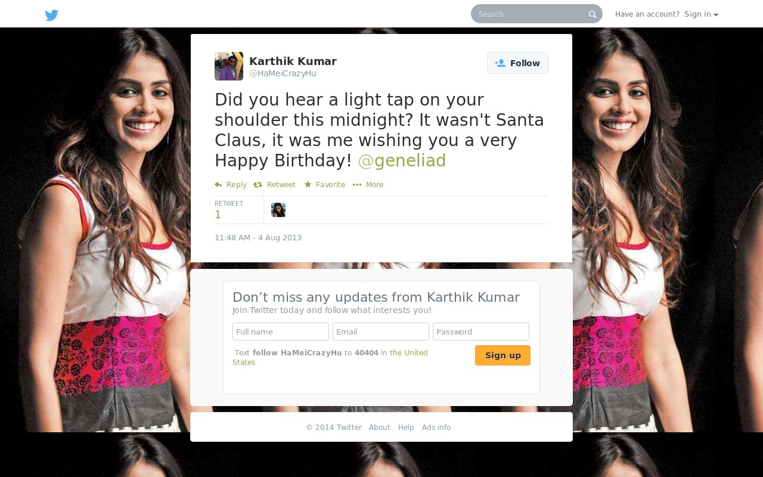The height and width of the screenshot is (477, 763).
Task: Focus the Email input field
Action: [x=381, y=332]
